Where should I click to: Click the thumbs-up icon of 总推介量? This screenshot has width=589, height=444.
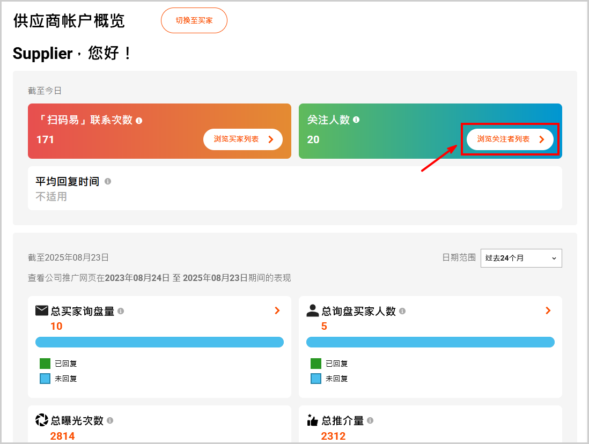[x=313, y=420]
